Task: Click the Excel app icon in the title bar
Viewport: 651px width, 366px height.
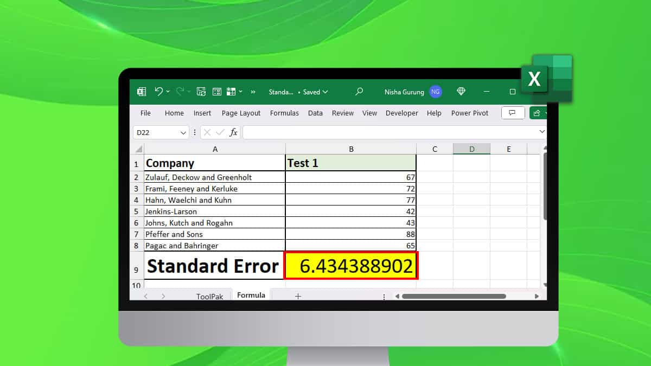Action: click(143, 92)
